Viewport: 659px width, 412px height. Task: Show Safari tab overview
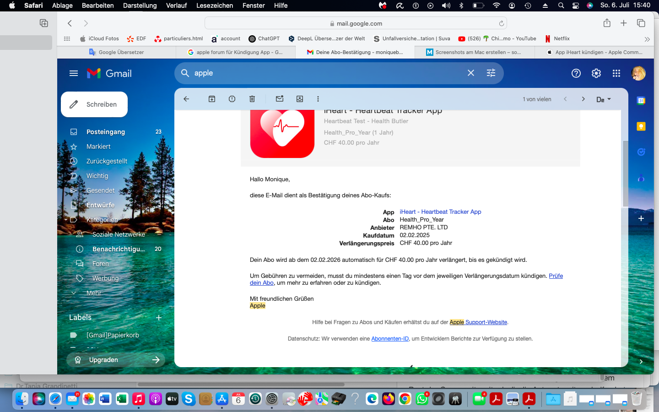[641, 23]
